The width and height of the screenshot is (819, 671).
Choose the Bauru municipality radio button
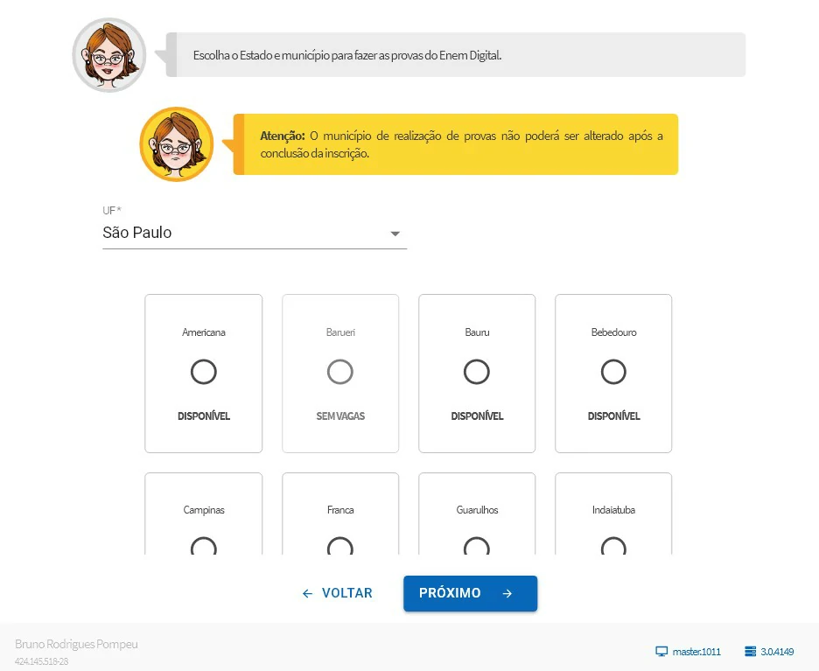point(476,372)
